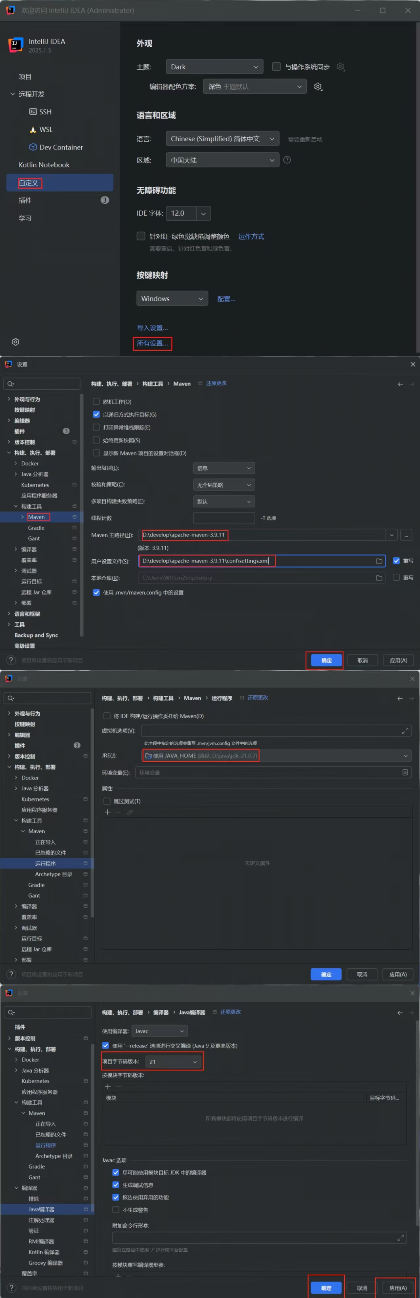Image resolution: width=420 pixels, height=1298 pixels.
Task: Click 确定 in the Maven 主路径 settings window
Action: coord(326,661)
